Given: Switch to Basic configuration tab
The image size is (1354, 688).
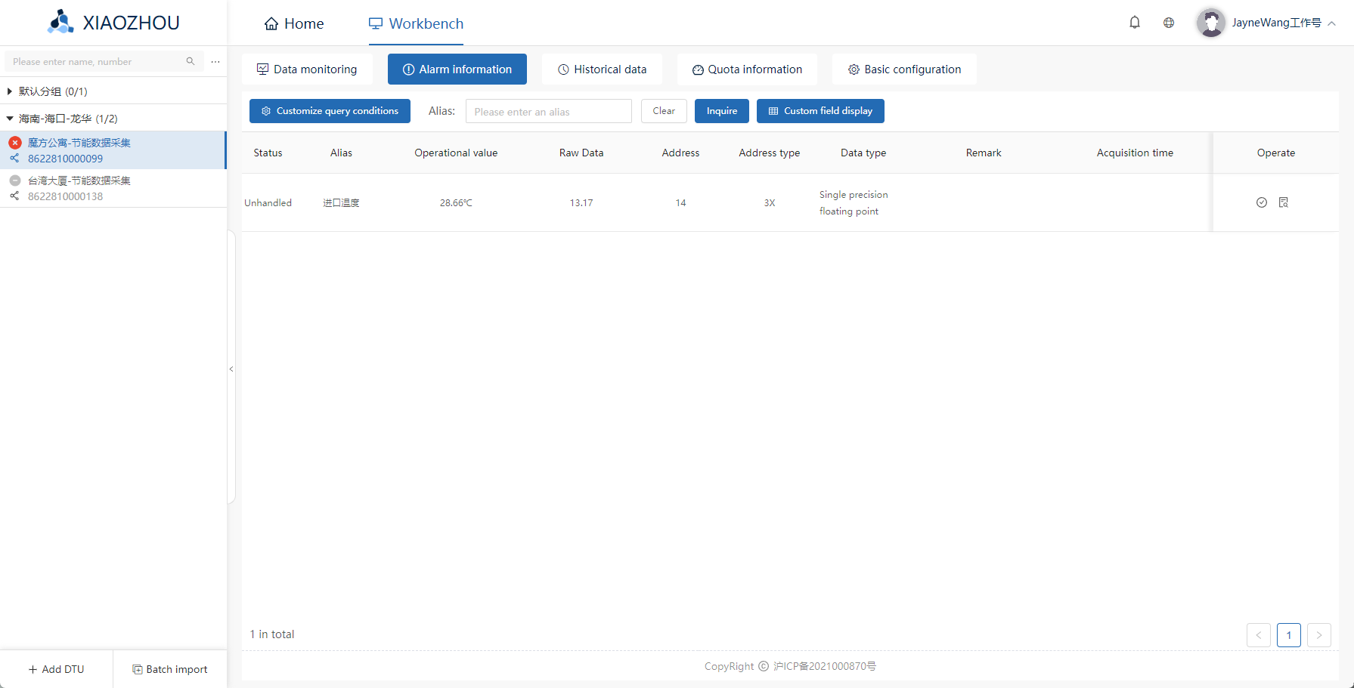Looking at the screenshot, I should tap(904, 69).
